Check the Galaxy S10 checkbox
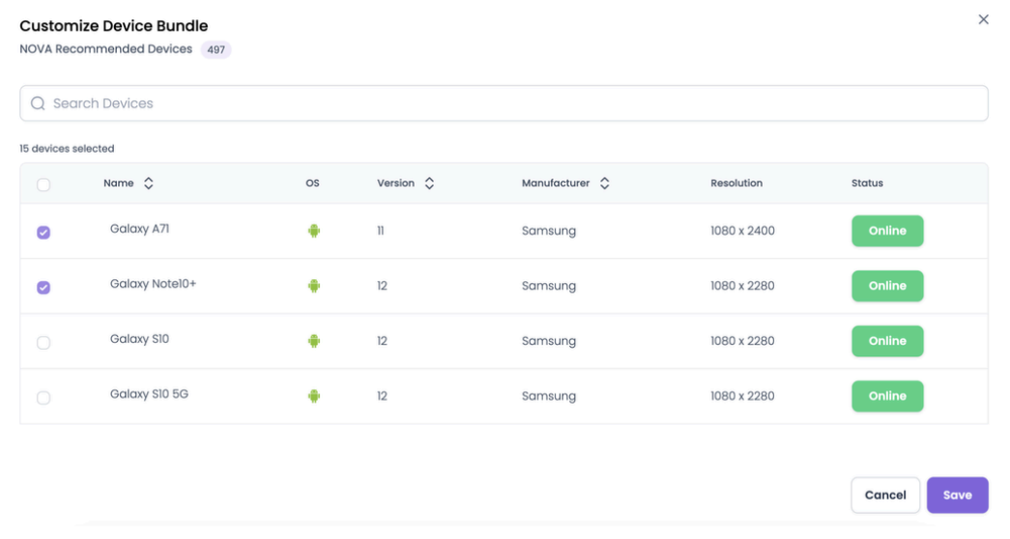 tap(43, 343)
